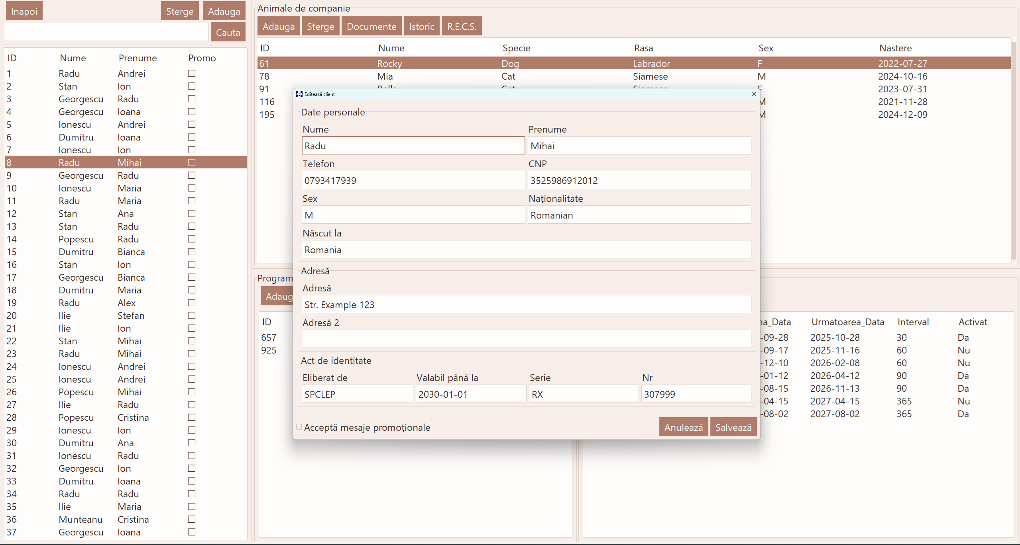Focus the Nume field containing Radu
The height and width of the screenshot is (545, 1020).
[x=413, y=146]
